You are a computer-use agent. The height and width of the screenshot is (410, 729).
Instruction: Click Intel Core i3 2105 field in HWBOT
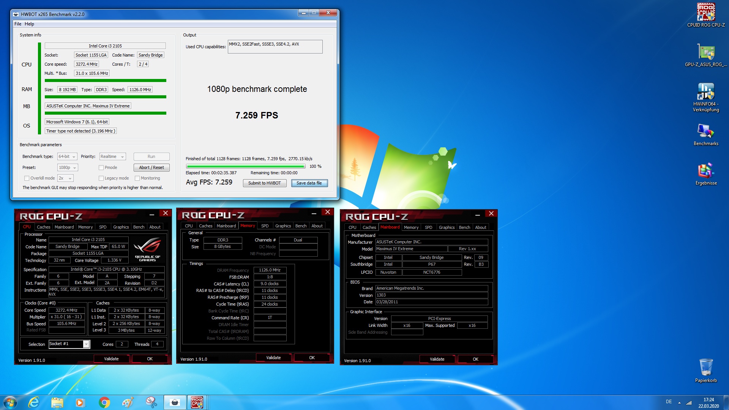105,46
